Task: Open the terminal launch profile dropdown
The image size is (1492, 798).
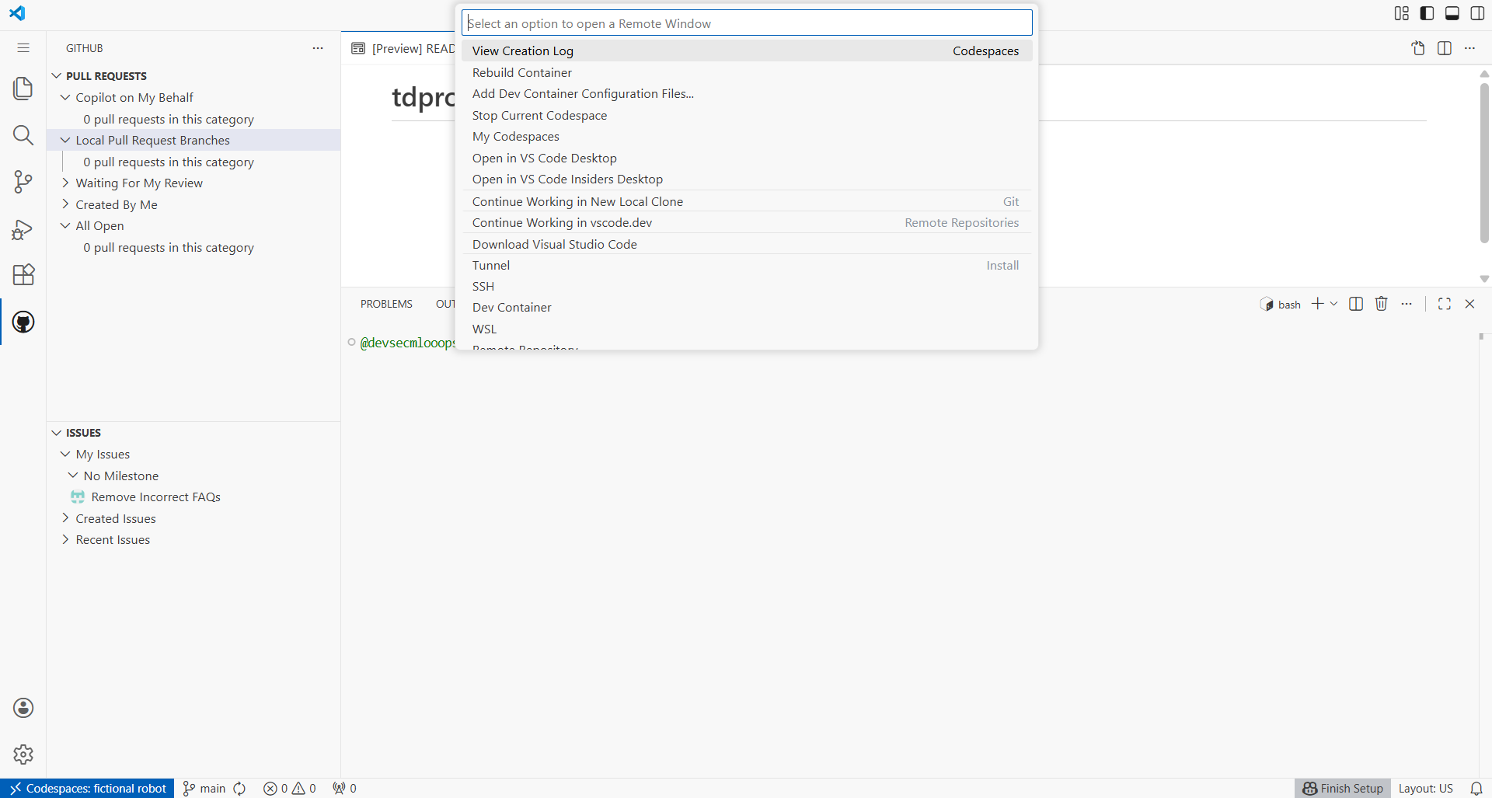Action: pyautogui.click(x=1333, y=304)
